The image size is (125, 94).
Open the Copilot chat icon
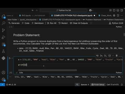(x=90, y=10)
